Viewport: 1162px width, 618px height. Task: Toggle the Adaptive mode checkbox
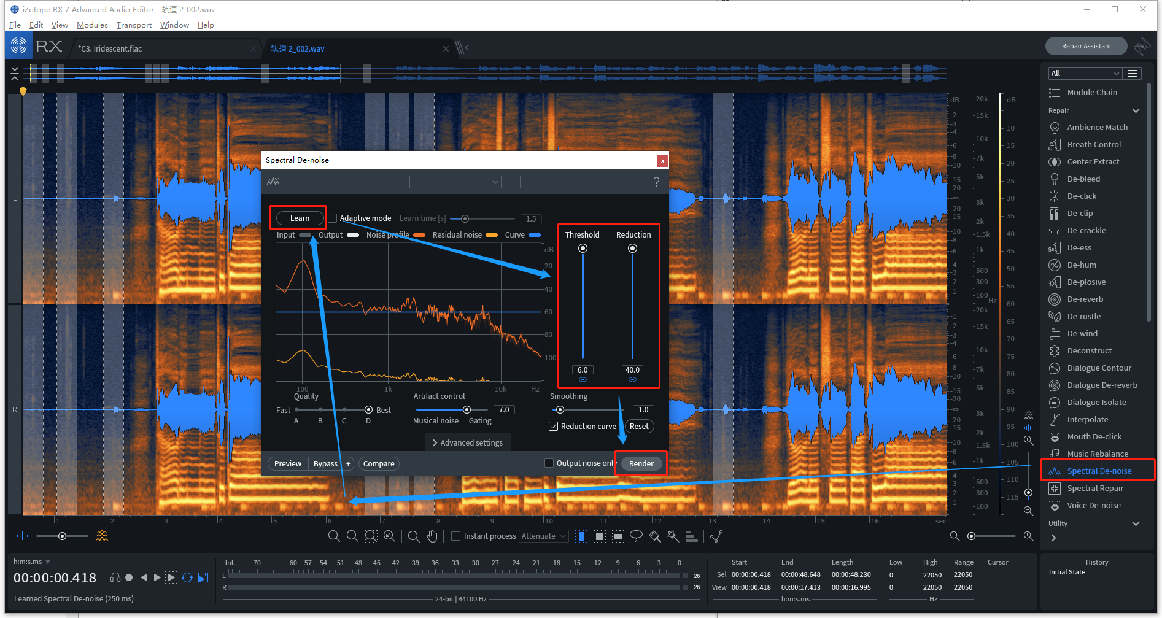click(333, 218)
